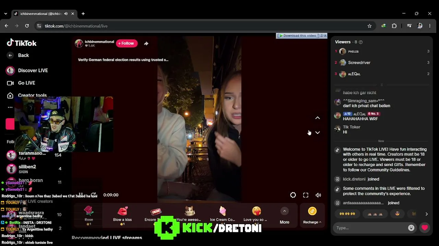Open kick.dretoni joined user entry

[354, 179]
